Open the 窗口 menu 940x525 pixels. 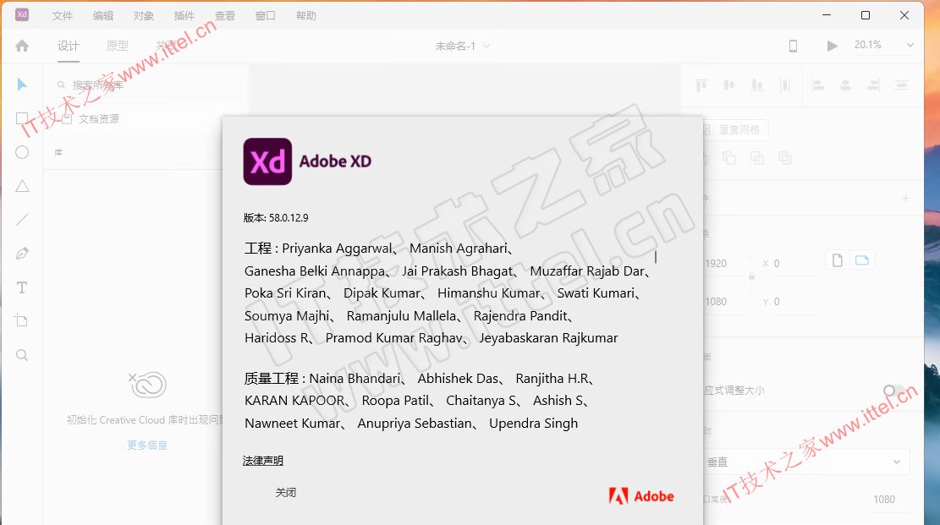266,15
